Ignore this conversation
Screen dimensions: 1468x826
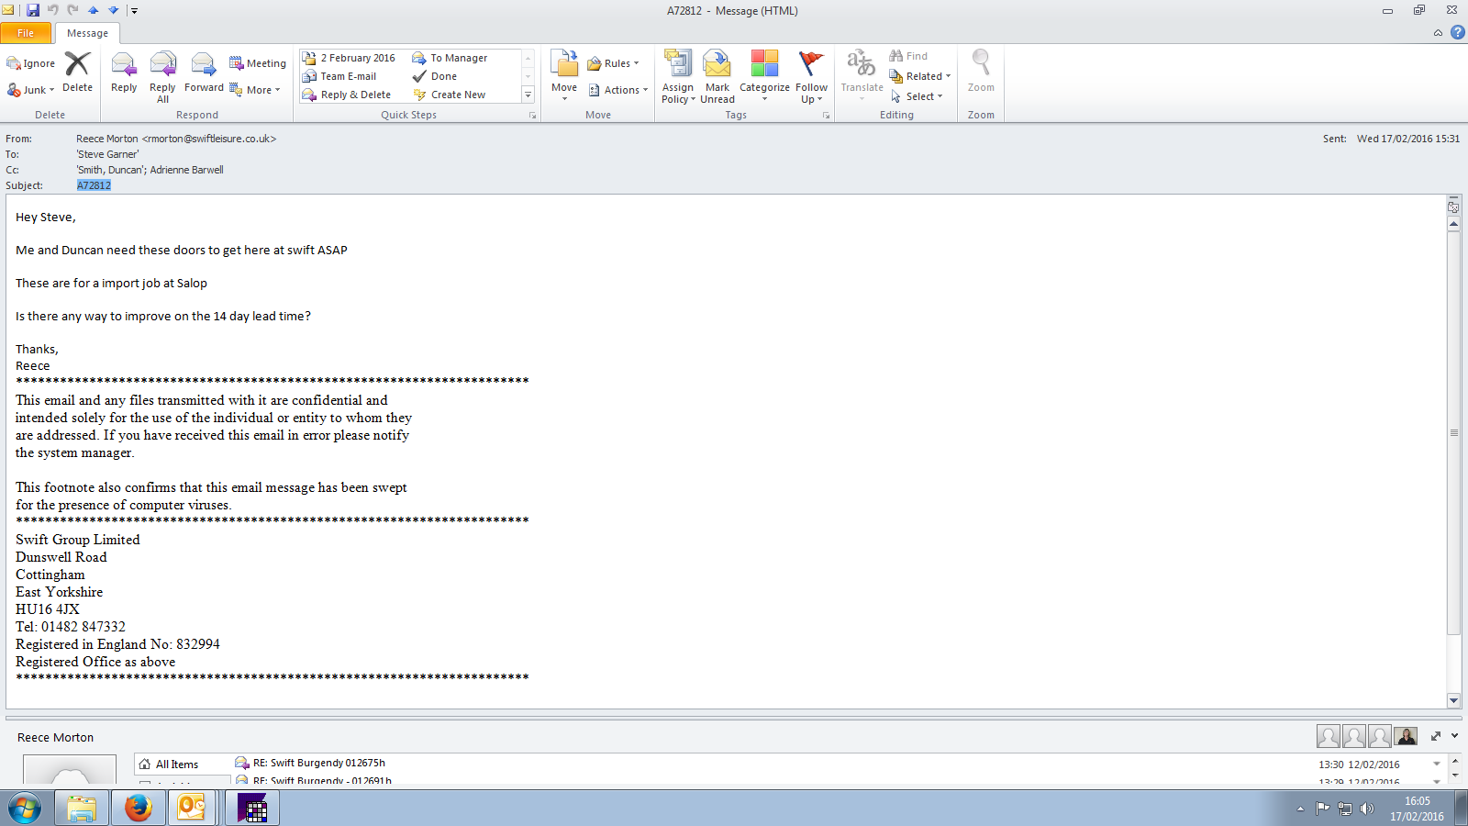pyautogui.click(x=31, y=63)
